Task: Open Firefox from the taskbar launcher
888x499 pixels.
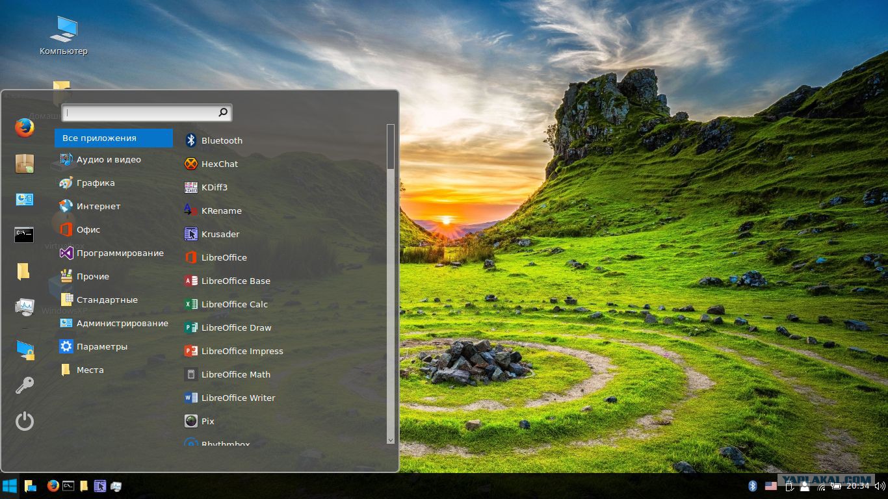Action: pos(53,486)
